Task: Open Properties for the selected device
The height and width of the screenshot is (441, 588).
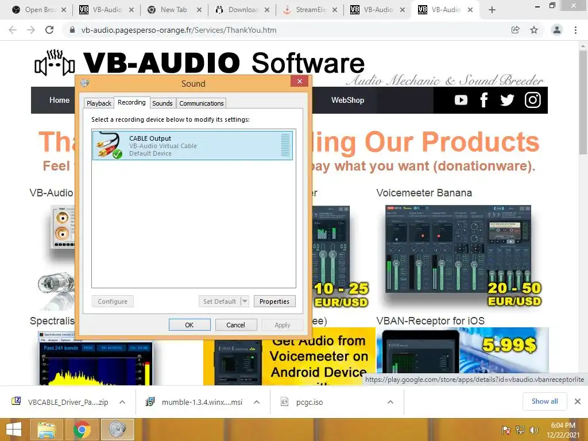Action: point(274,301)
